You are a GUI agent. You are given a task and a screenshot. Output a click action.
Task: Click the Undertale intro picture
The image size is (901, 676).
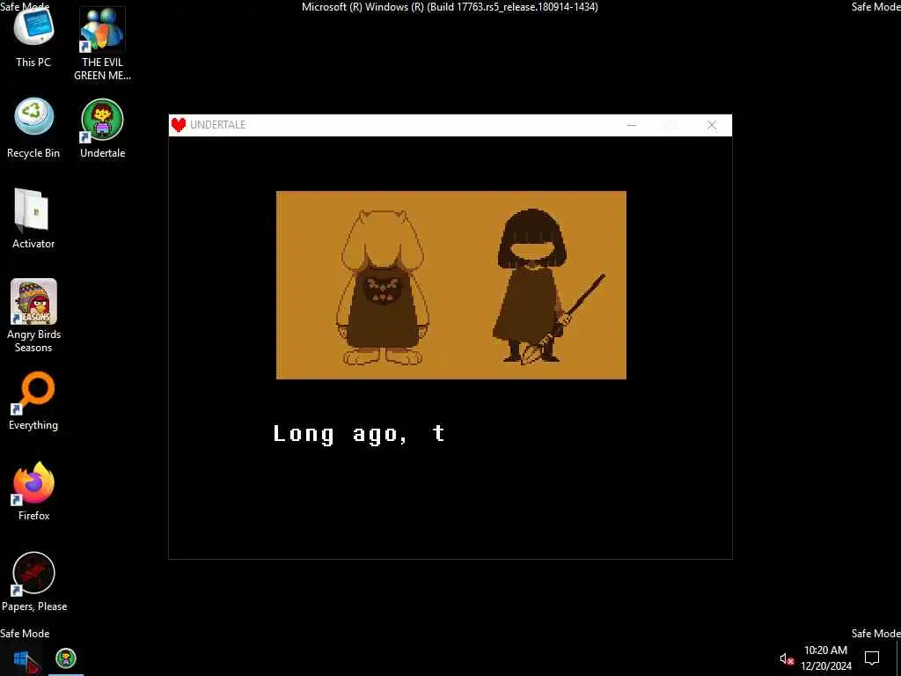(451, 285)
